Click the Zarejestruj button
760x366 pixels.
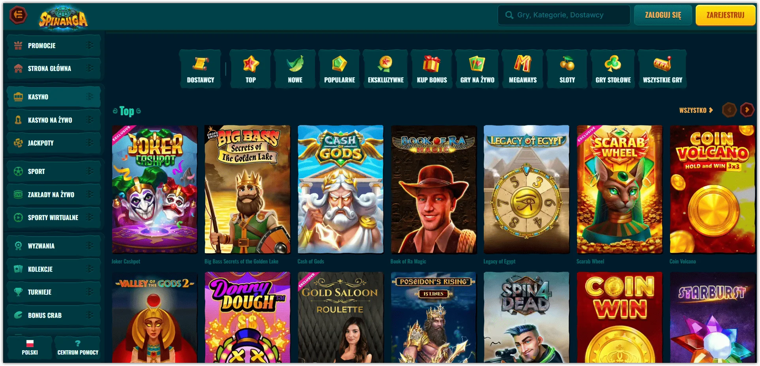coord(725,15)
